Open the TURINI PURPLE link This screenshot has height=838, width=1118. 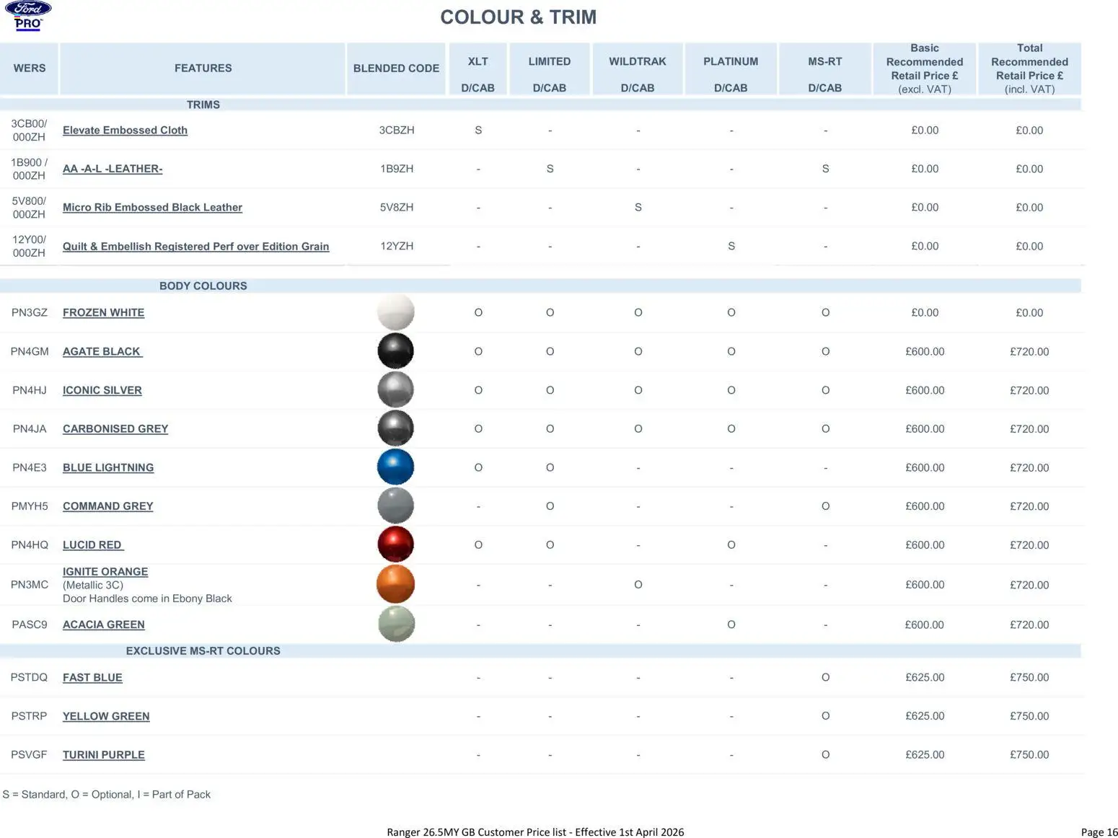point(103,755)
